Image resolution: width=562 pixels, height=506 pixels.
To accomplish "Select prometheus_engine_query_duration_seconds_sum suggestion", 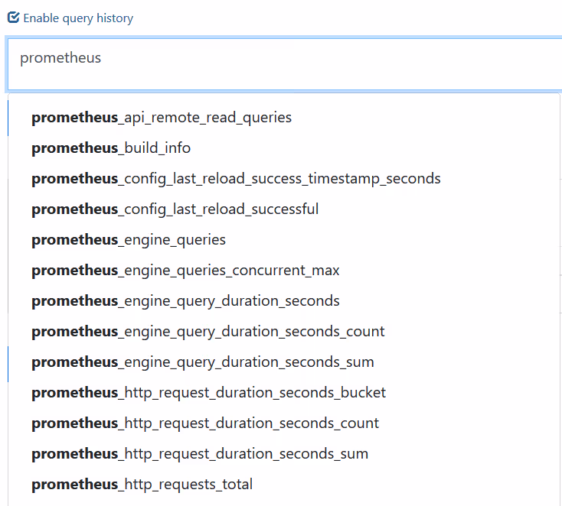I will pos(202,362).
